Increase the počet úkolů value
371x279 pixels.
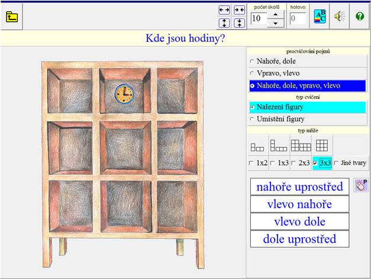pyautogui.click(x=275, y=14)
